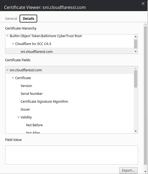Close the Certificate Viewer dialog
This screenshot has height=174, width=148.
(143, 4)
